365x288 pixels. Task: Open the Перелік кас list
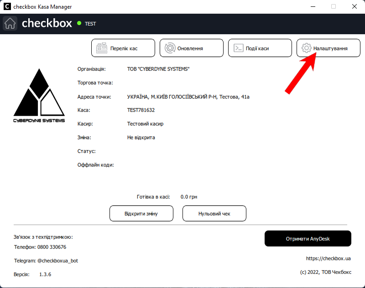[123, 48]
